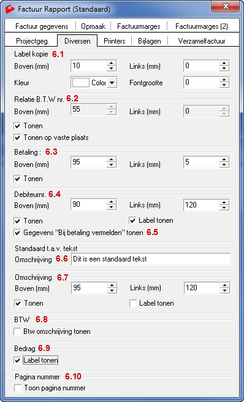
Task: Increase Debiteurnr. Links value with up arrow
Action: click(x=224, y=203)
